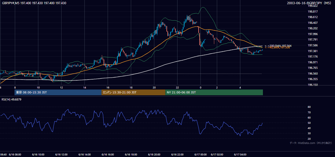Click time label 6/16 18:00
Image resolution: width=335 pixels, height=157 pixels.
pyautogui.click(x=131, y=155)
